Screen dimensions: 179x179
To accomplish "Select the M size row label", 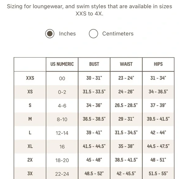I will 30,119.
